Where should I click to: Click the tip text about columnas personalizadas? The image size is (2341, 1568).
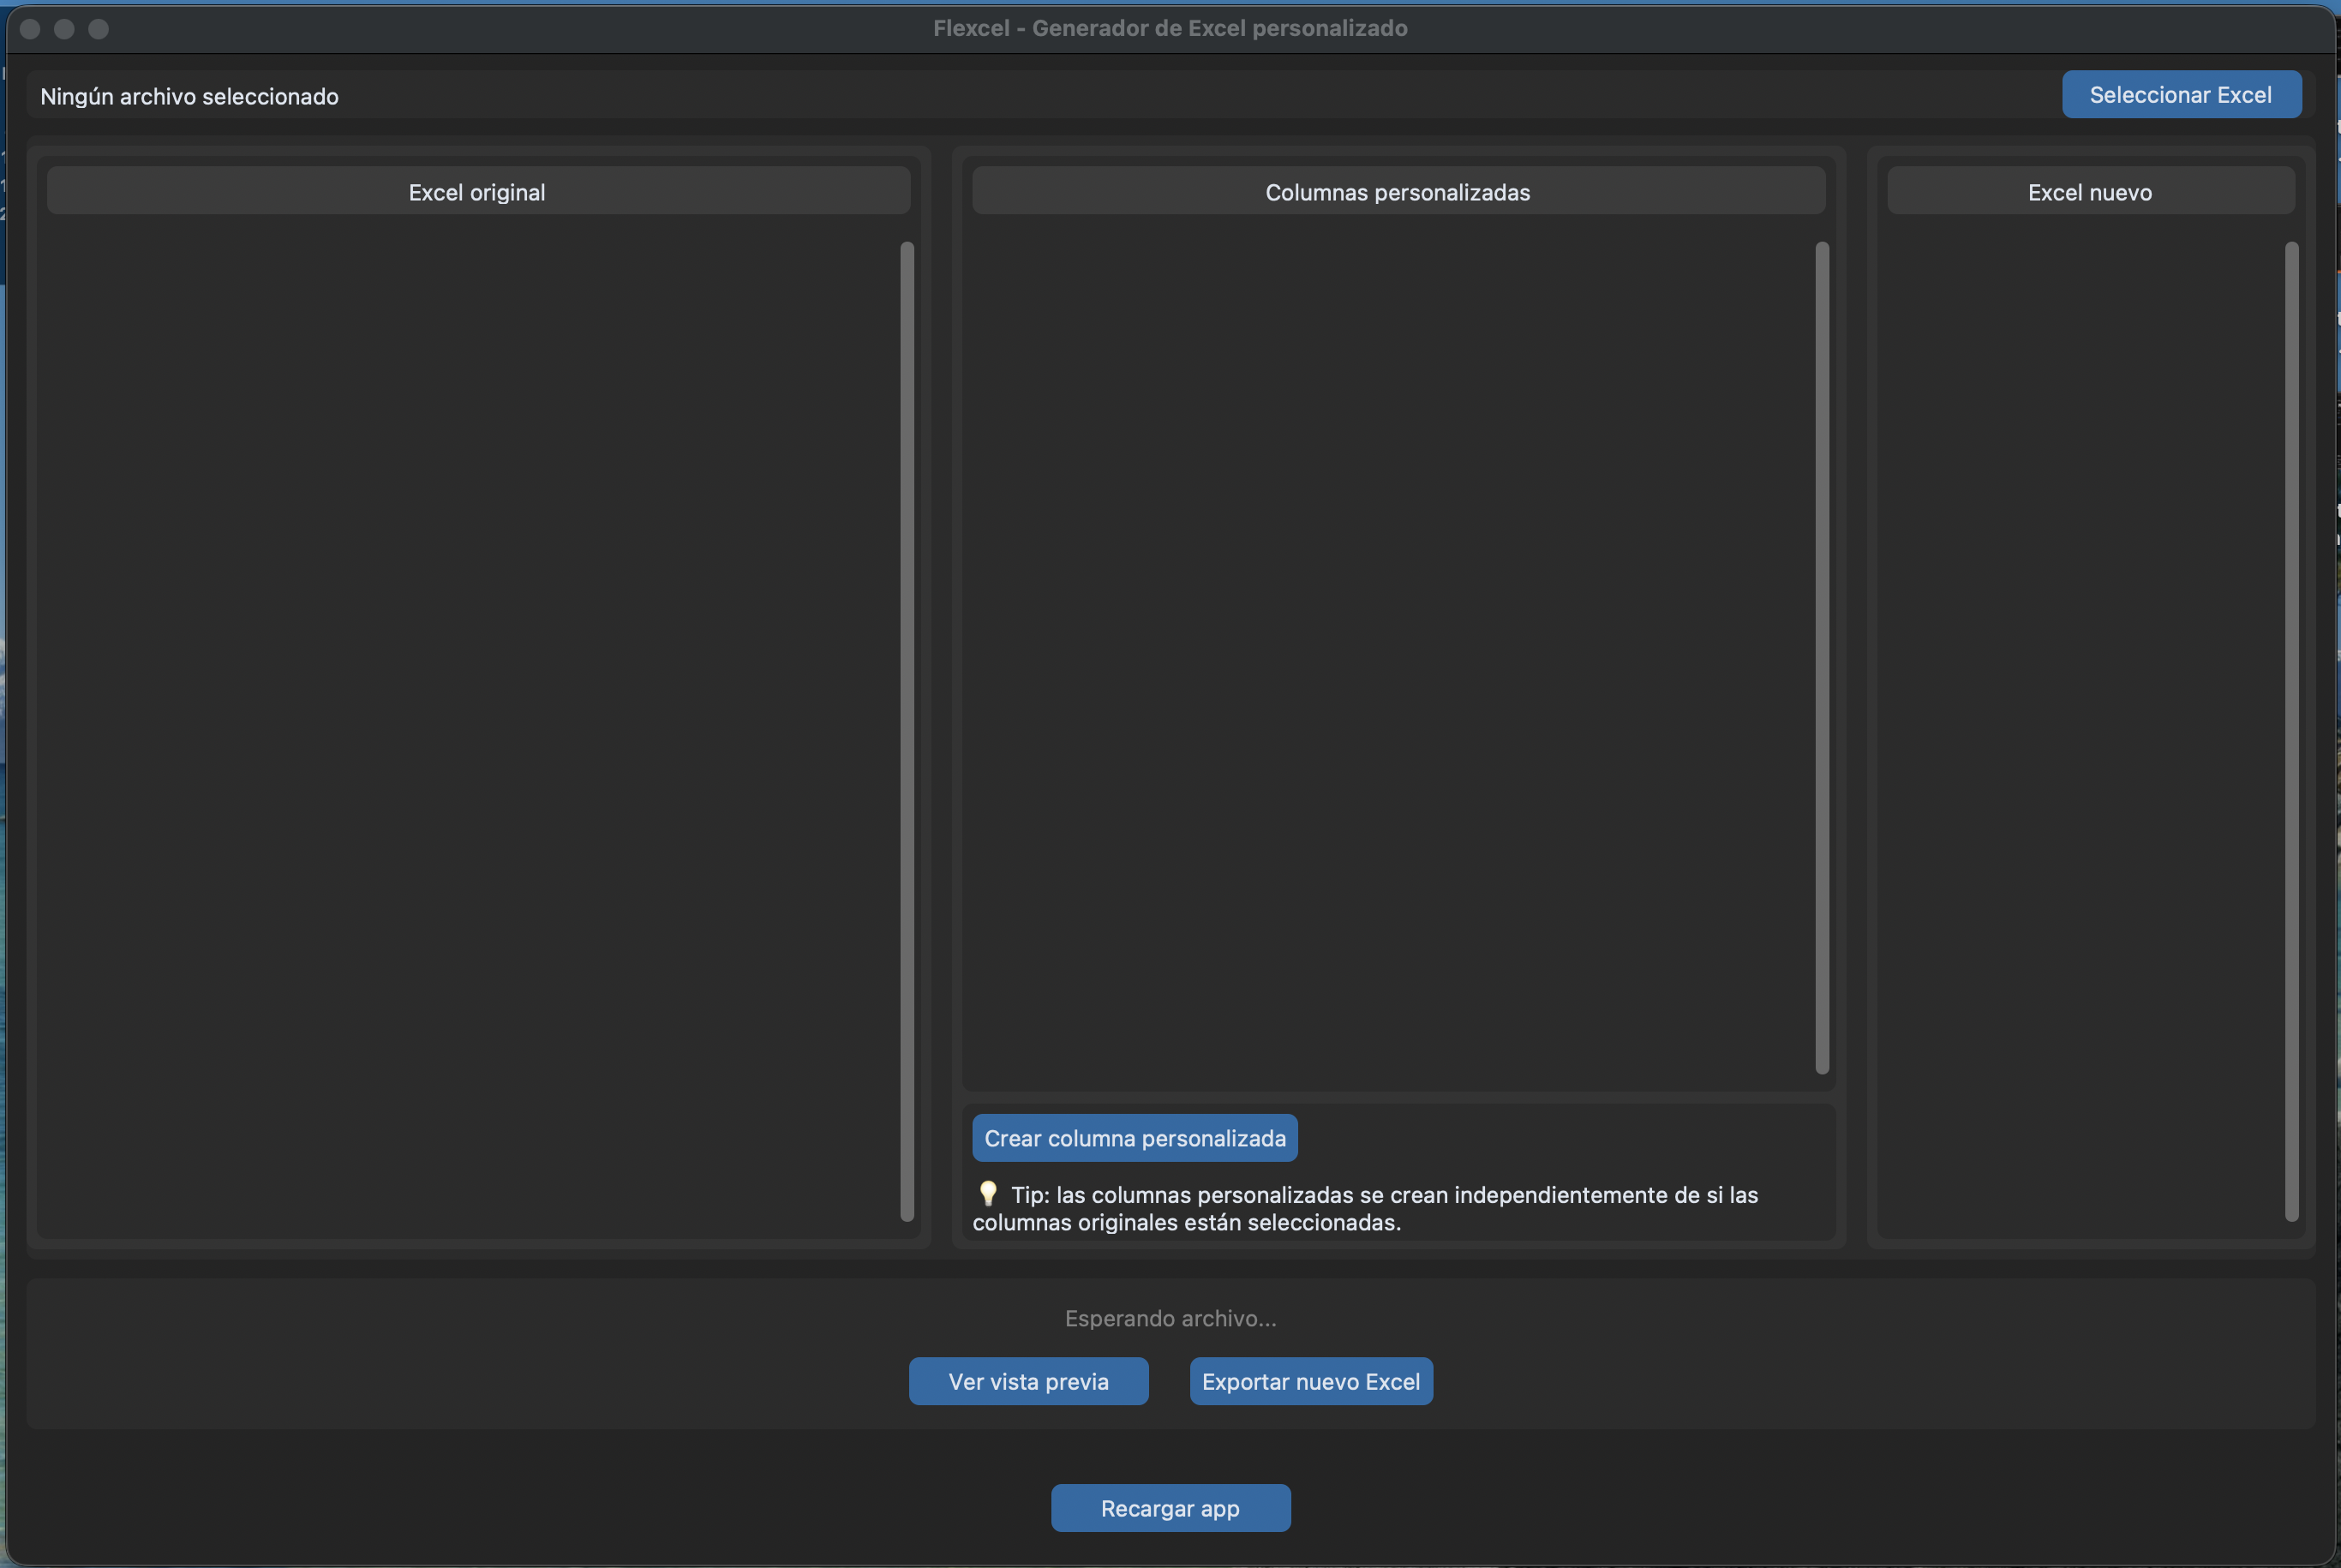point(1366,1208)
